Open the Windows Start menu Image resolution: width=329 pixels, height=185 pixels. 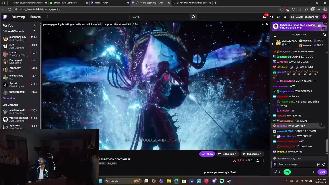(100, 181)
